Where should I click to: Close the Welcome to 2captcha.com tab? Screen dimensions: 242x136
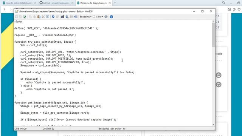[x=110, y=3]
